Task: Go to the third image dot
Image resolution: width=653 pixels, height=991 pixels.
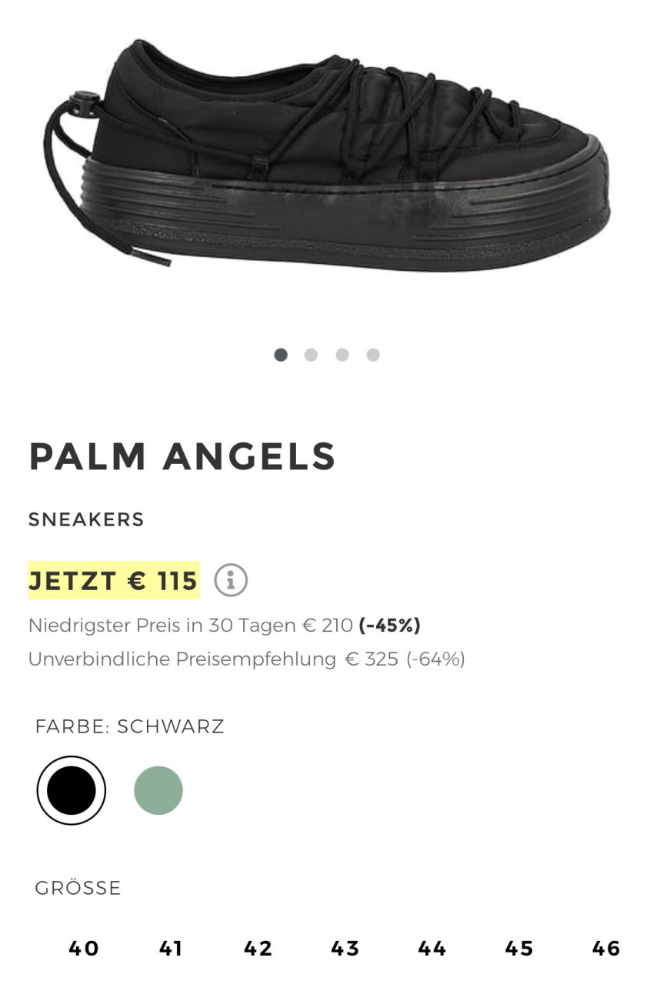Action: [x=342, y=355]
